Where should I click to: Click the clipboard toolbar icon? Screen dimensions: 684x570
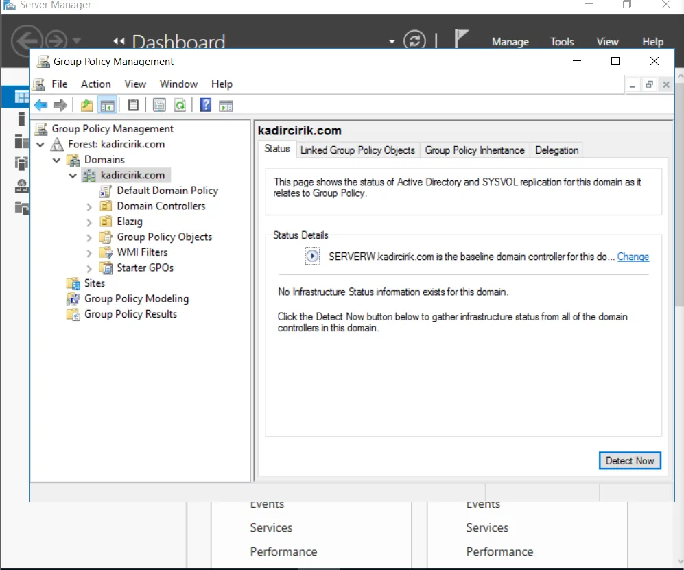133,105
